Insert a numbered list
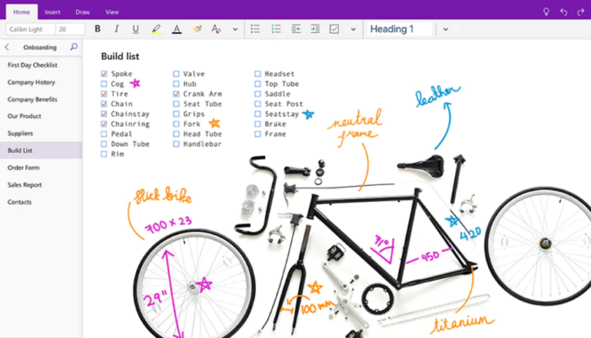The height and width of the screenshot is (338, 591). click(275, 29)
